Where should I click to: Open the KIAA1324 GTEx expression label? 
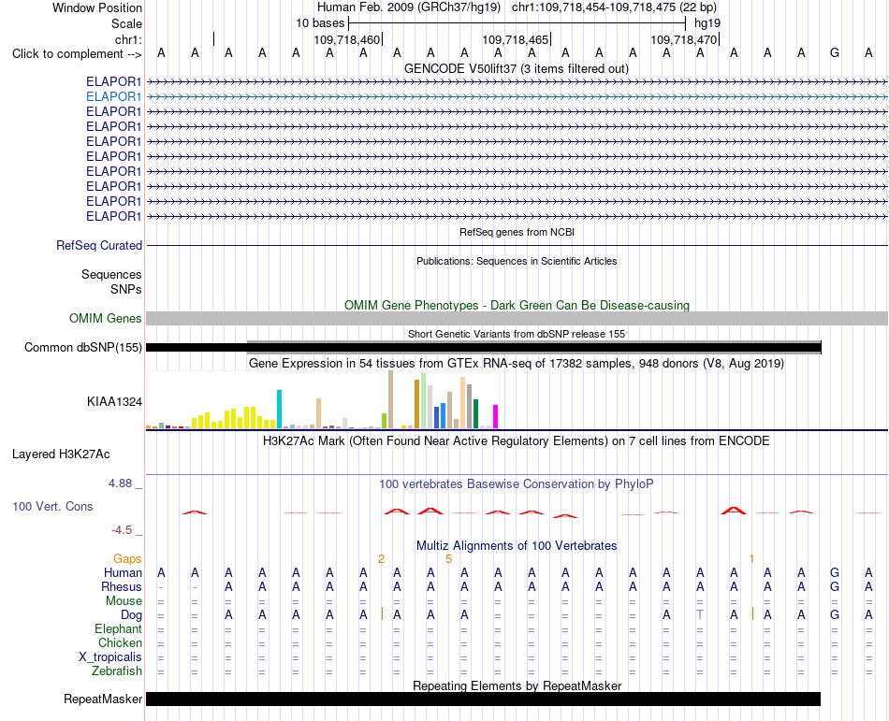(x=114, y=401)
